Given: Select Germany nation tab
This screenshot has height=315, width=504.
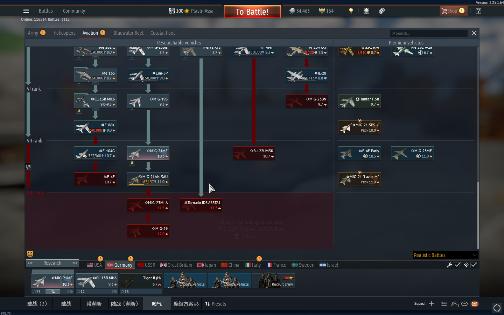Looking at the screenshot, I should pos(120,265).
